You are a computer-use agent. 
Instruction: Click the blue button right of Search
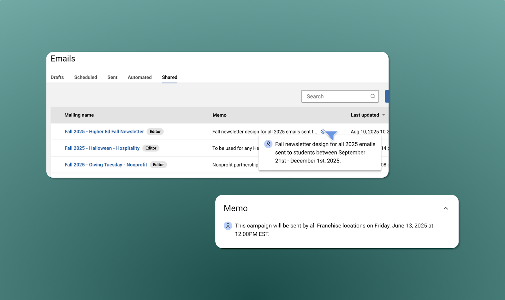[387, 97]
